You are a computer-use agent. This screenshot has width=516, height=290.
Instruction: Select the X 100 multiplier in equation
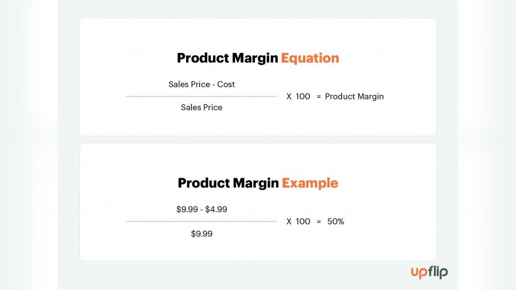298,96
